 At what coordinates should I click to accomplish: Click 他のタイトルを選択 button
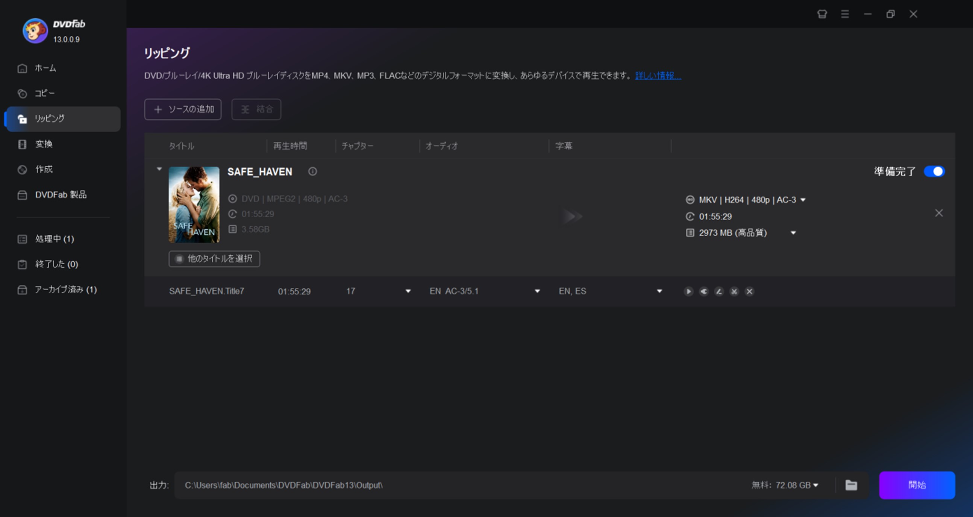coord(214,259)
